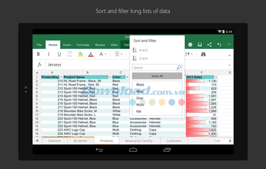Open the Overview sheet
266x169 pixels.
tap(55, 141)
